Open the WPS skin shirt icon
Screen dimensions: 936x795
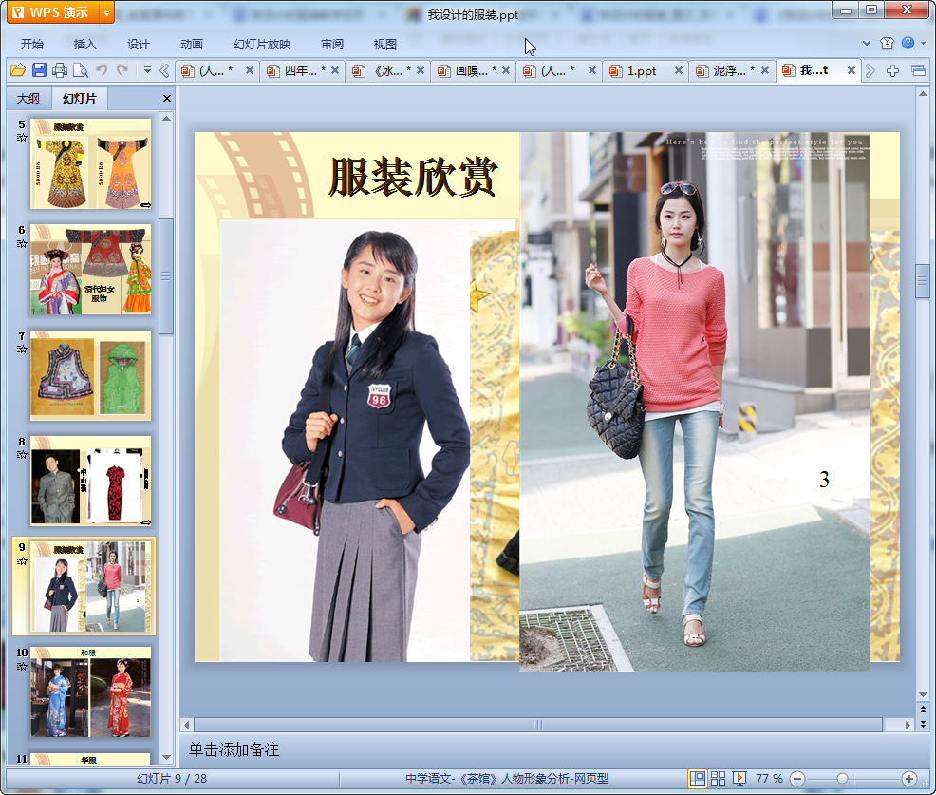[x=887, y=43]
